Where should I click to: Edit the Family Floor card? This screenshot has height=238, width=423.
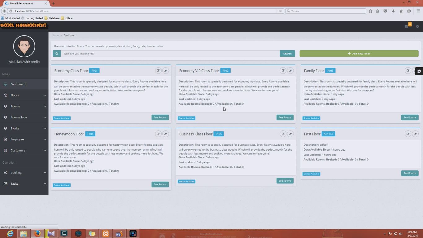click(408, 71)
